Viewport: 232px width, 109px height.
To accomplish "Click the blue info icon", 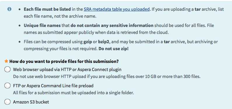I will (x=9, y=9).
